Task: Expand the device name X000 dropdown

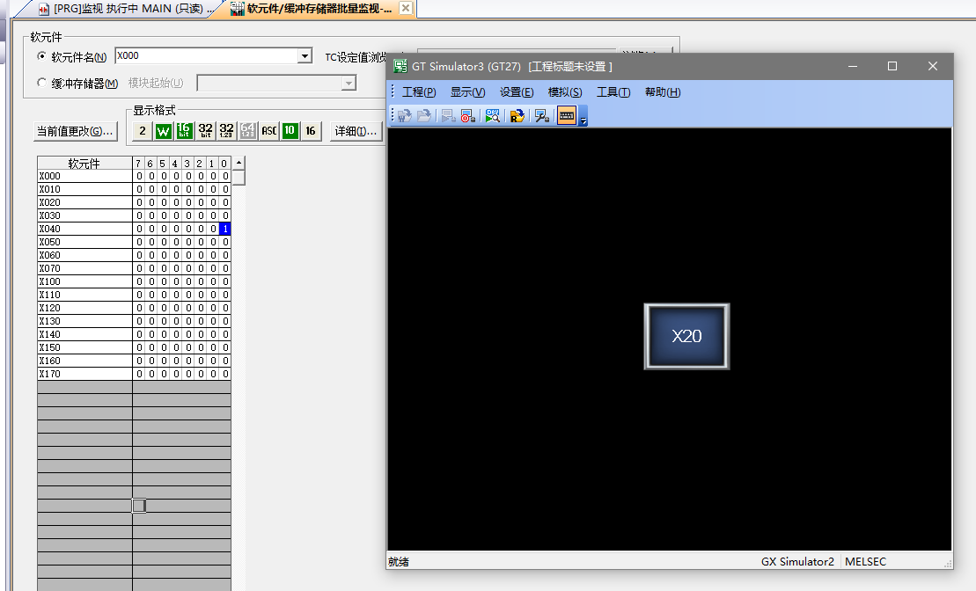Action: tap(305, 56)
